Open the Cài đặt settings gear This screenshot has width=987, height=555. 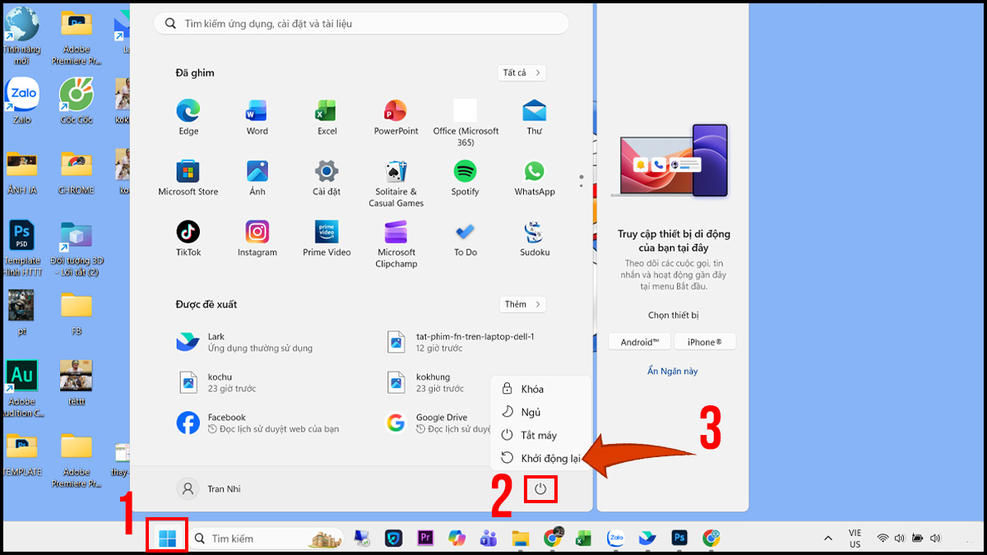327,172
